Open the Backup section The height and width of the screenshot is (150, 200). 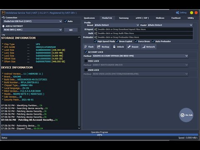point(103,47)
